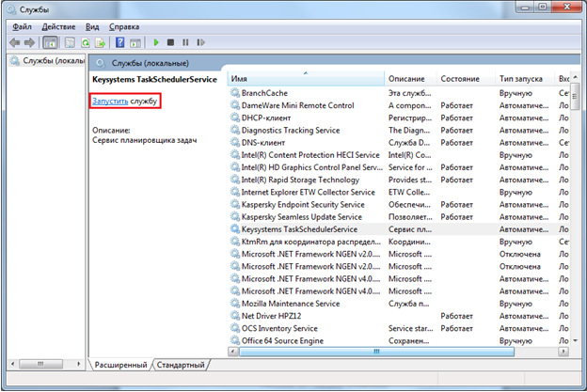This screenshot has height=392, width=587.
Task: Click the services list vertical scrollbar thumb
Action: 576,96
